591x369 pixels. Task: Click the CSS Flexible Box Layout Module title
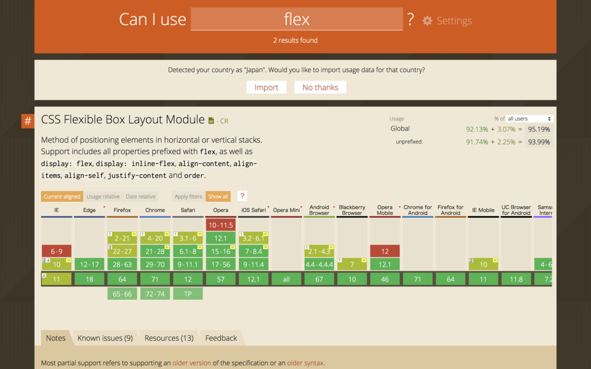click(123, 119)
